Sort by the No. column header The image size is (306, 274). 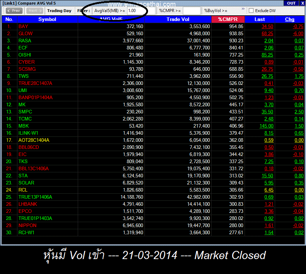(x=9, y=19)
